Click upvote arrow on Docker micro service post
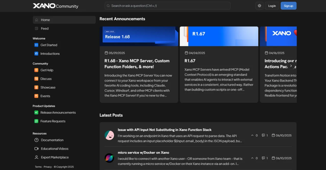Viewport: 326px width, 170px height. click(x=252, y=158)
